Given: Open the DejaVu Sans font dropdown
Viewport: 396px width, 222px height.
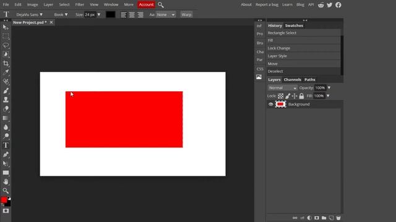Looking at the screenshot, I should (x=29, y=15).
